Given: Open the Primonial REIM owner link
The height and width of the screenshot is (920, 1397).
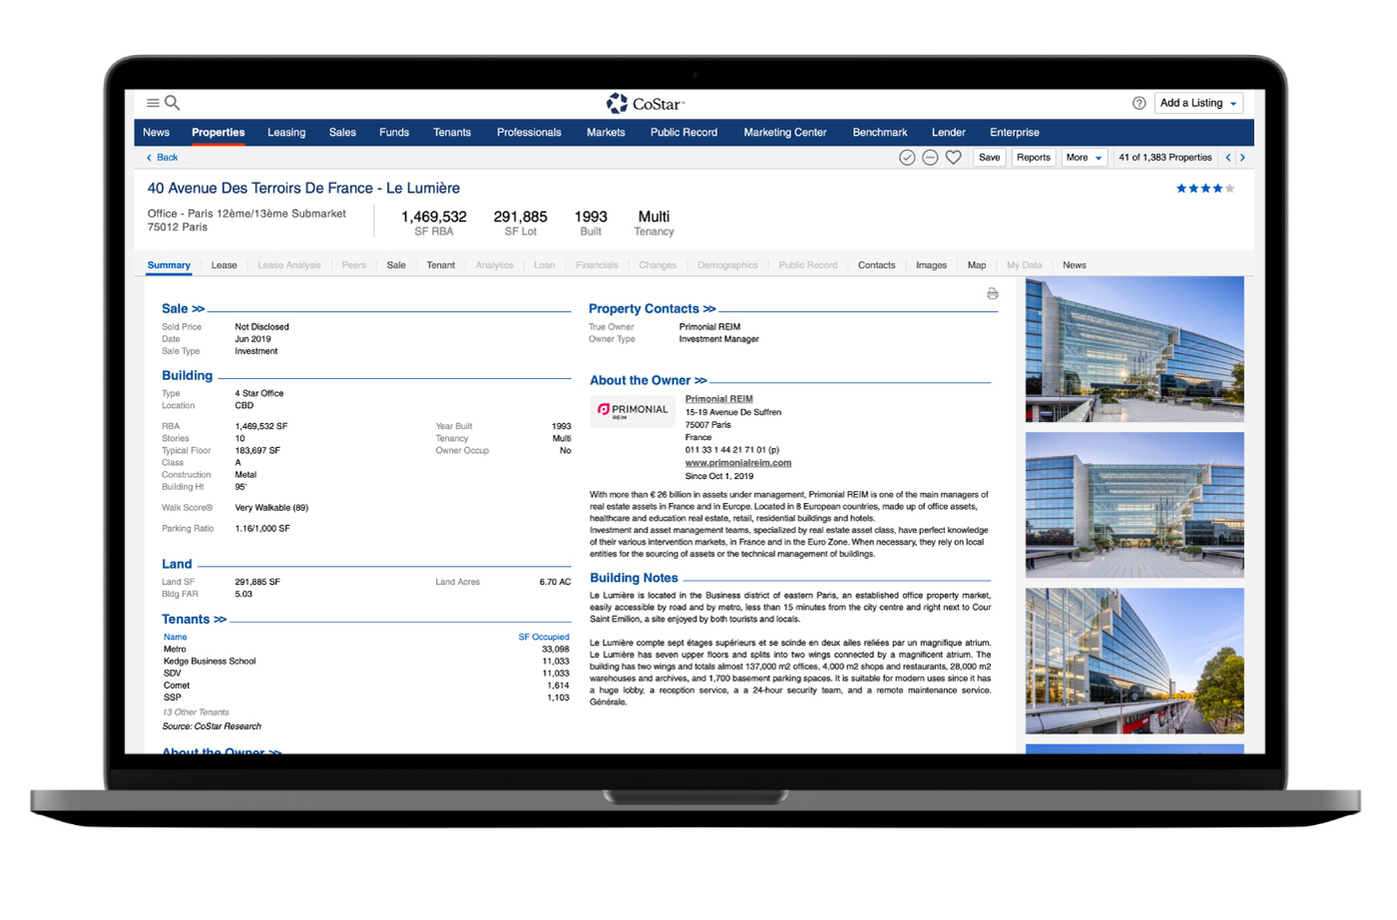Looking at the screenshot, I should point(718,399).
